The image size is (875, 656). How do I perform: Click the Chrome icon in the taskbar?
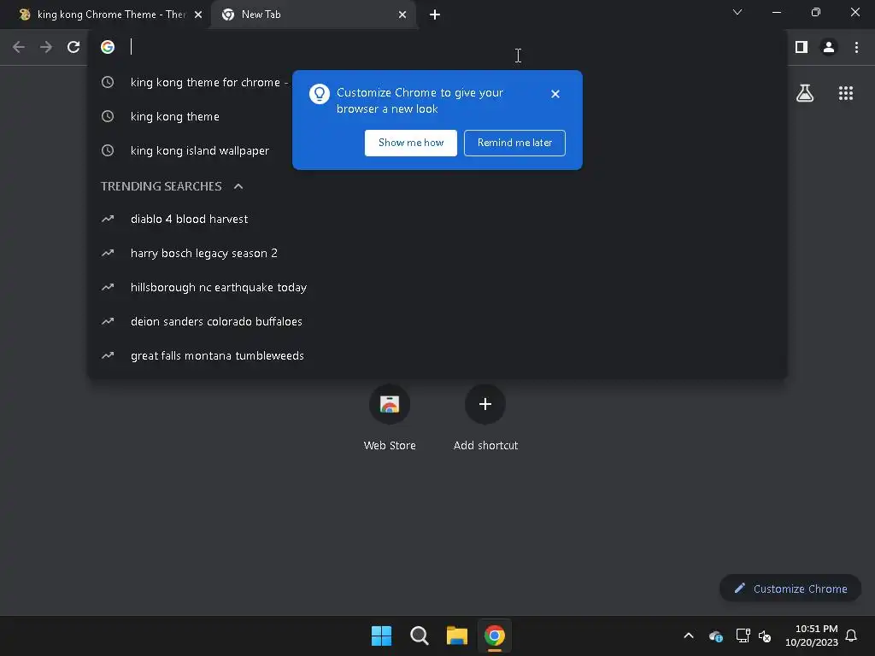[495, 635]
